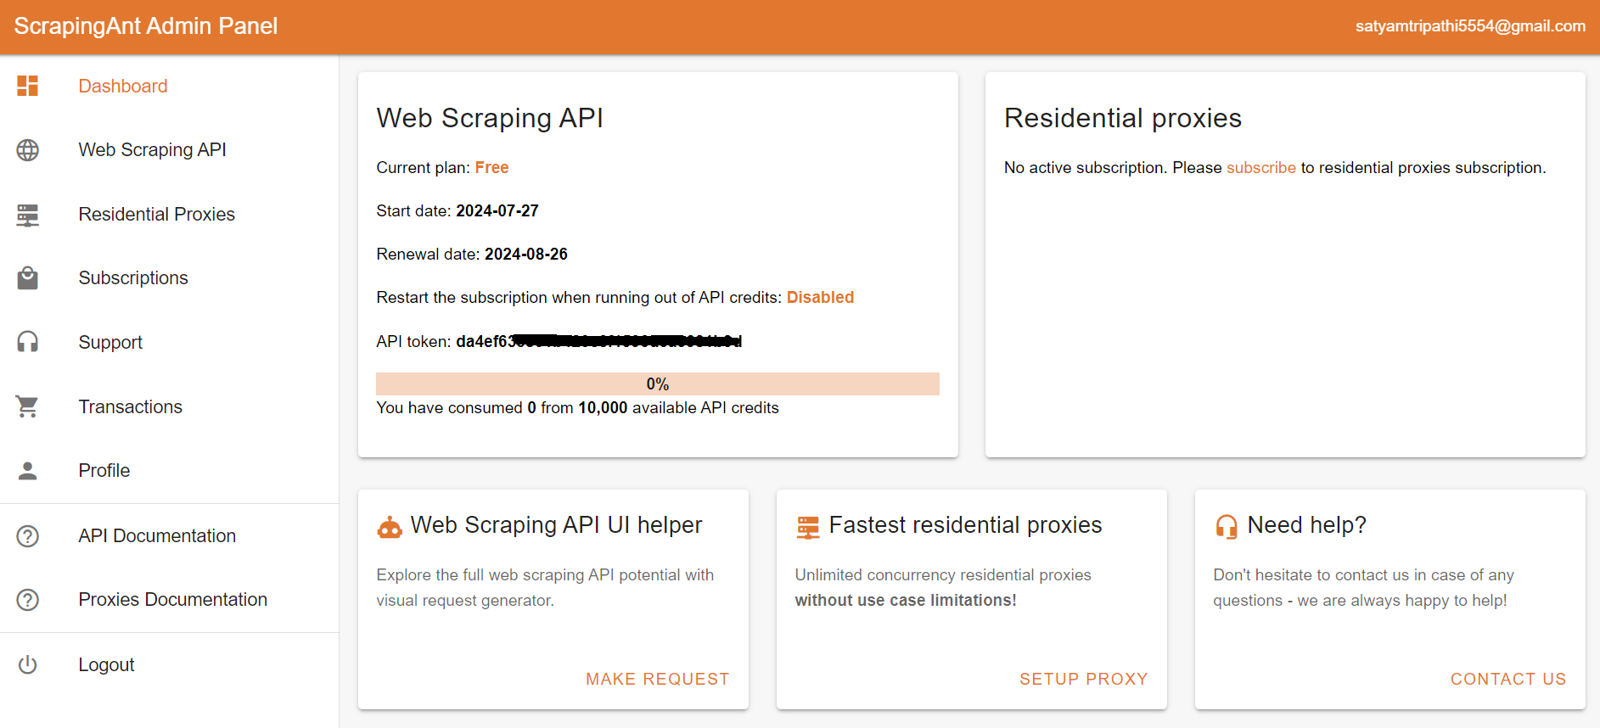Click the Dashboard grid icon
1600x728 pixels.
27,86
